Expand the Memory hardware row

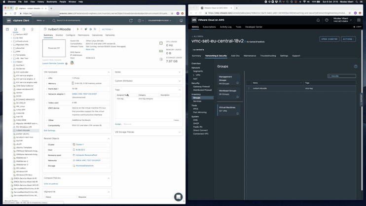(x=47, y=83)
